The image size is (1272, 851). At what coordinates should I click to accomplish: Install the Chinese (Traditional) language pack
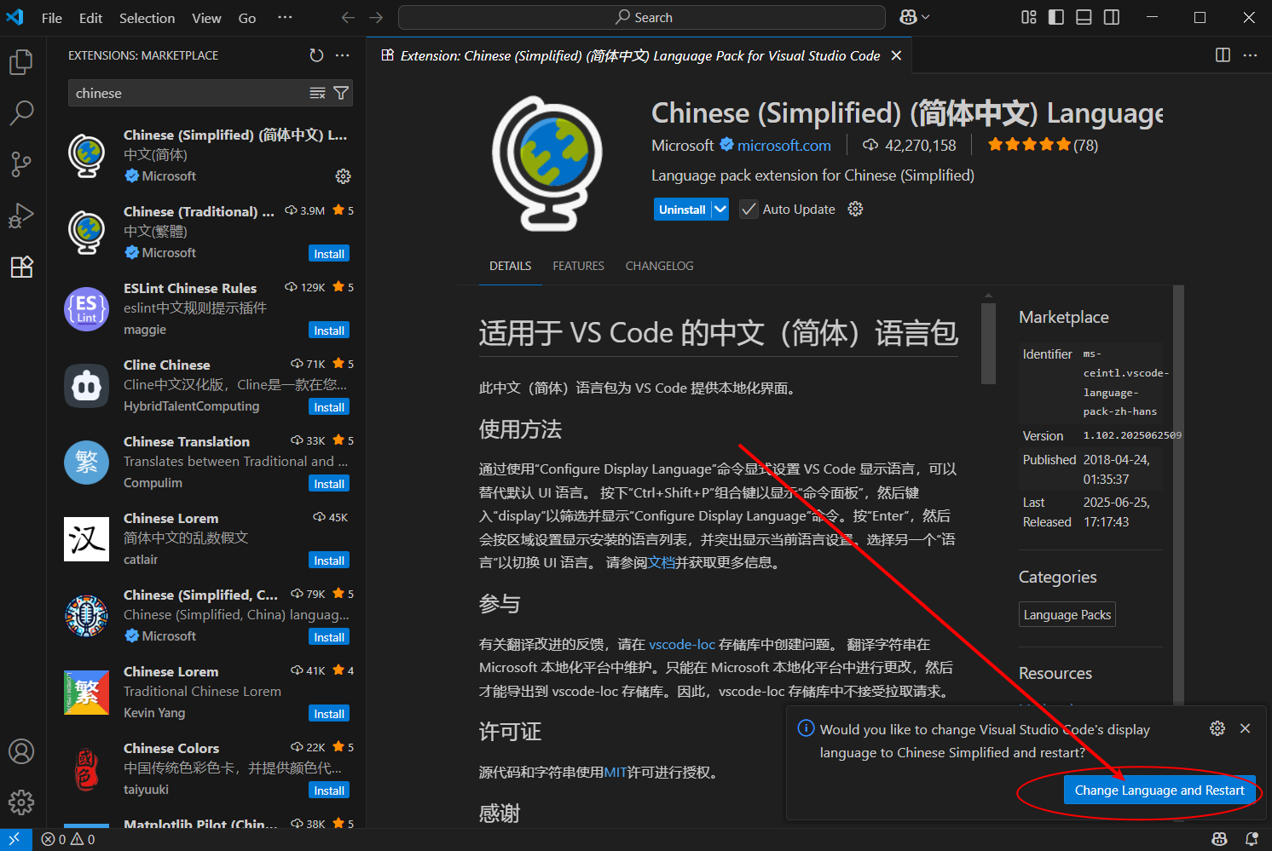pyautogui.click(x=329, y=254)
